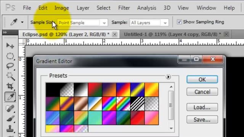Click the presets scrollbar thumb
The width and height of the screenshot is (244, 137).
point(171,105)
